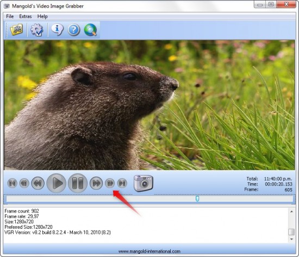This screenshot has height=257, width=299.
Task: Step one frame forward
Action: [x=110, y=183]
